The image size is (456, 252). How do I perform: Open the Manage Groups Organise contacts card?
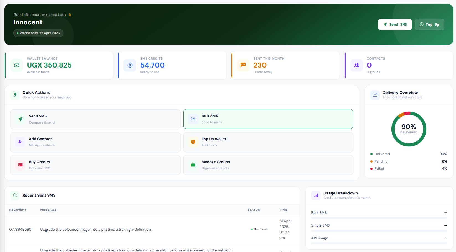coord(268,165)
